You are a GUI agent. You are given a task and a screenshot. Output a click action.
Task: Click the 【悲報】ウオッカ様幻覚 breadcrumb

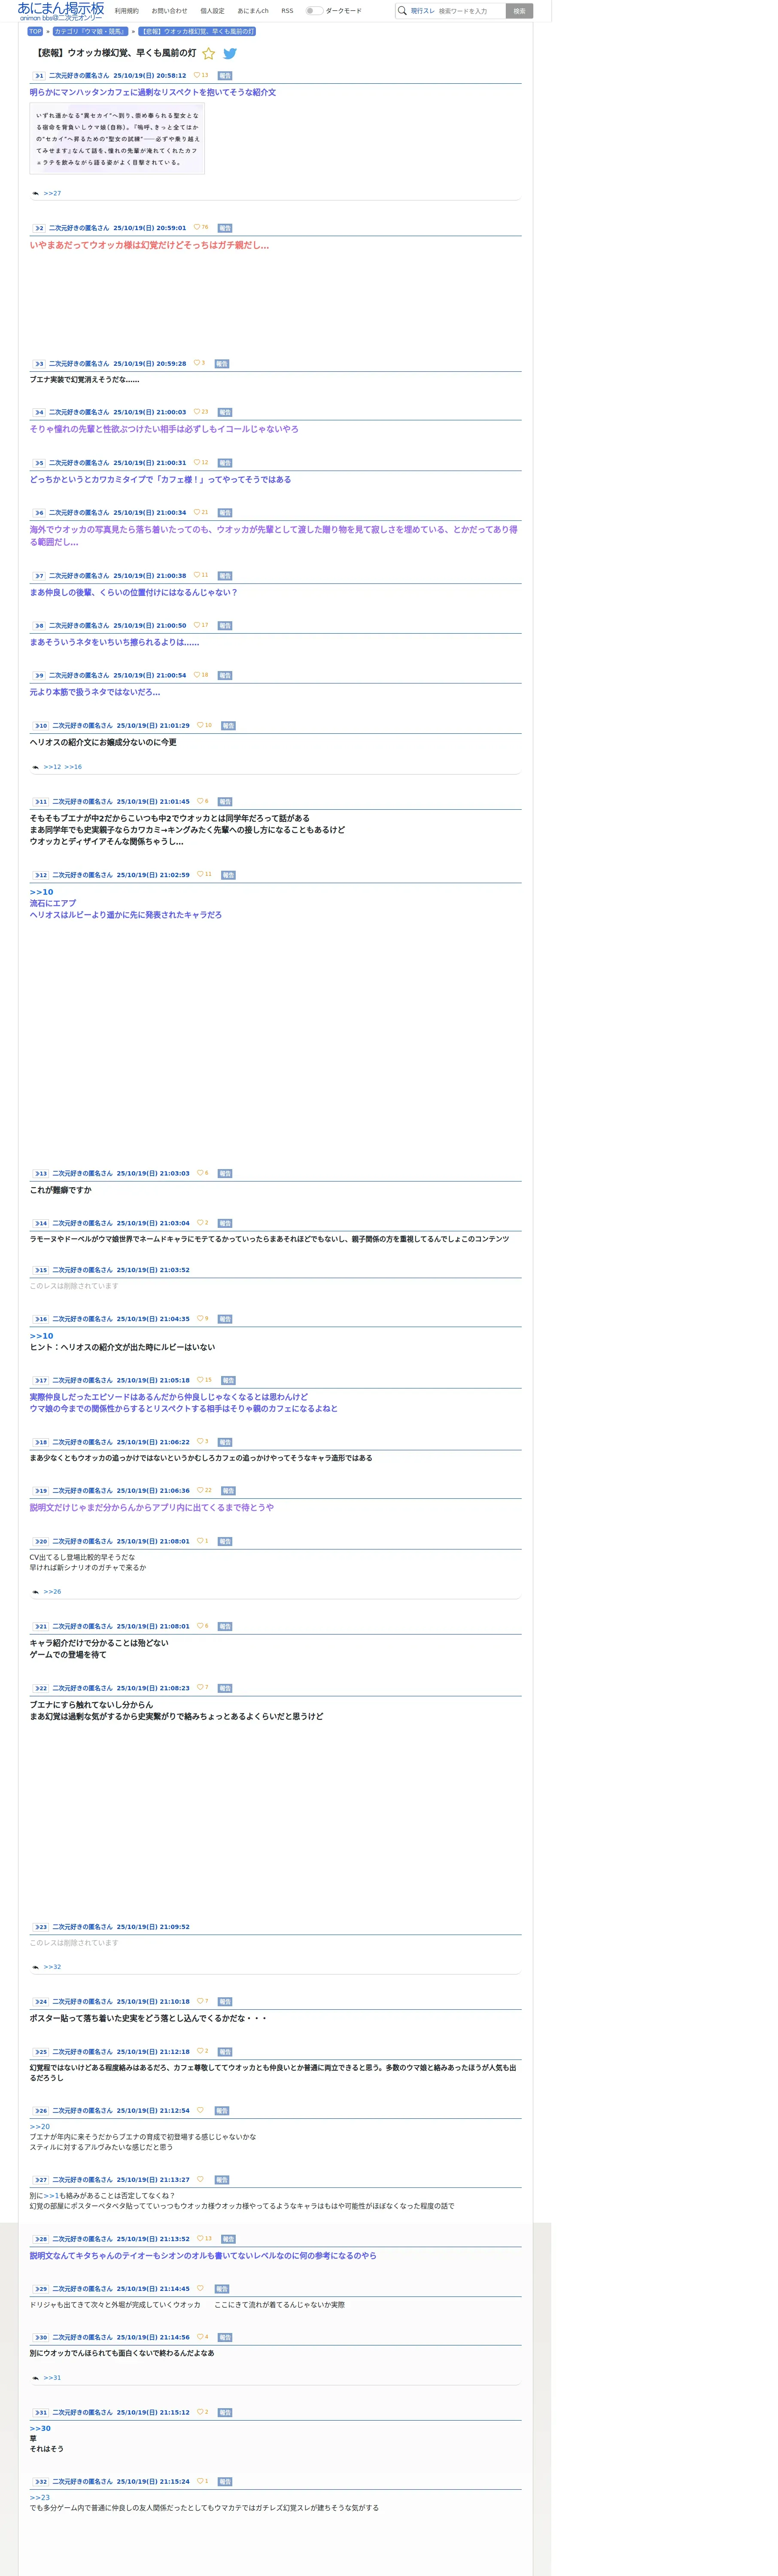tap(197, 31)
